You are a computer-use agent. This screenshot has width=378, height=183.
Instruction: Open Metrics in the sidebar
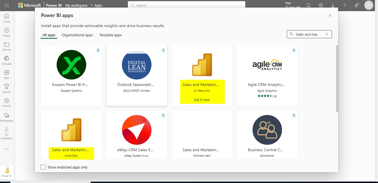6,89
